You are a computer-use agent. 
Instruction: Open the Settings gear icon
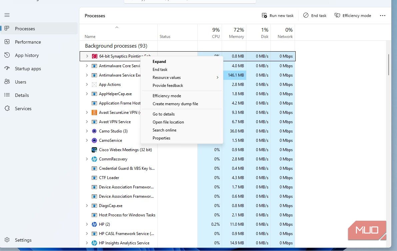[x=7, y=240]
